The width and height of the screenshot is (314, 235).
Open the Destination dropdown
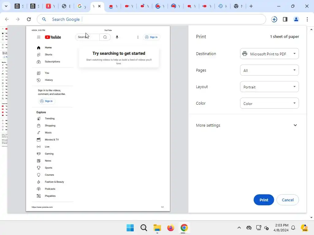[269, 54]
